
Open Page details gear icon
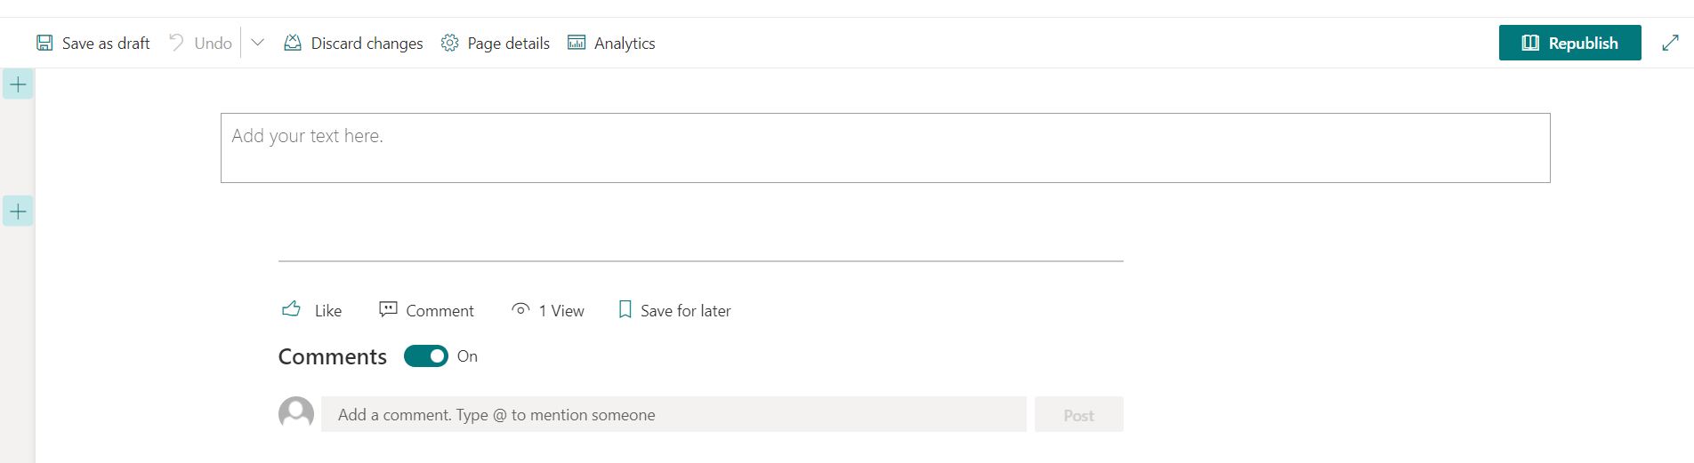[x=450, y=43]
